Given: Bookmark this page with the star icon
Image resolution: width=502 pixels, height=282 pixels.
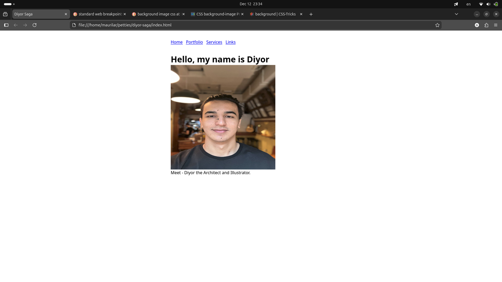Looking at the screenshot, I should 437,25.
